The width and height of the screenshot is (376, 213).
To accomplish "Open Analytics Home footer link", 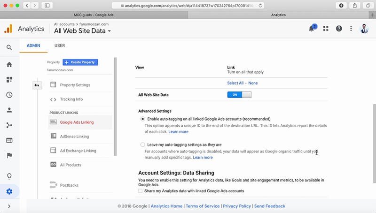I will click(x=166, y=206).
